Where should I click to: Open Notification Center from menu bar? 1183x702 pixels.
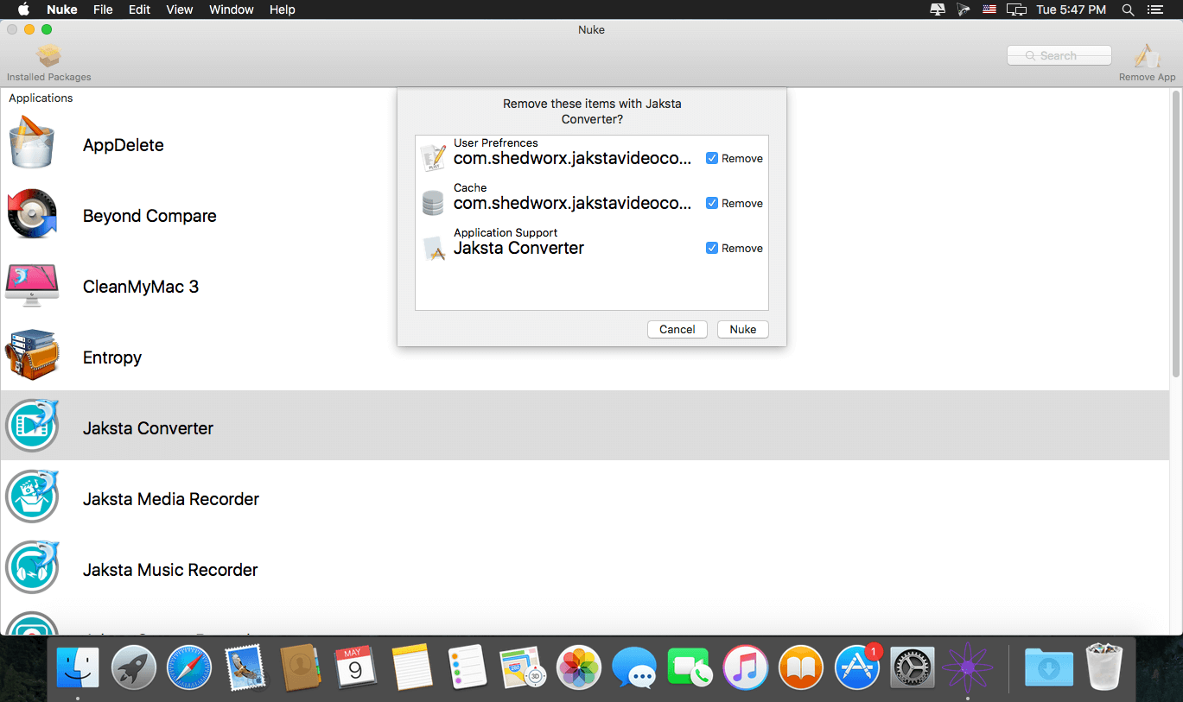coord(1155,9)
